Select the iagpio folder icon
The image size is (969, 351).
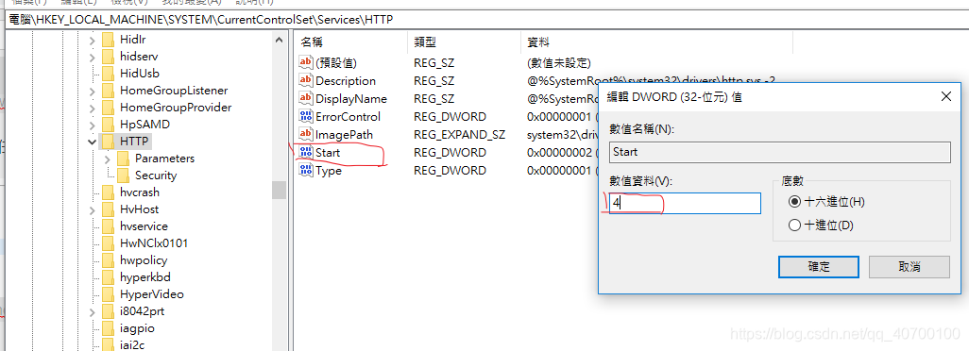pos(109,328)
